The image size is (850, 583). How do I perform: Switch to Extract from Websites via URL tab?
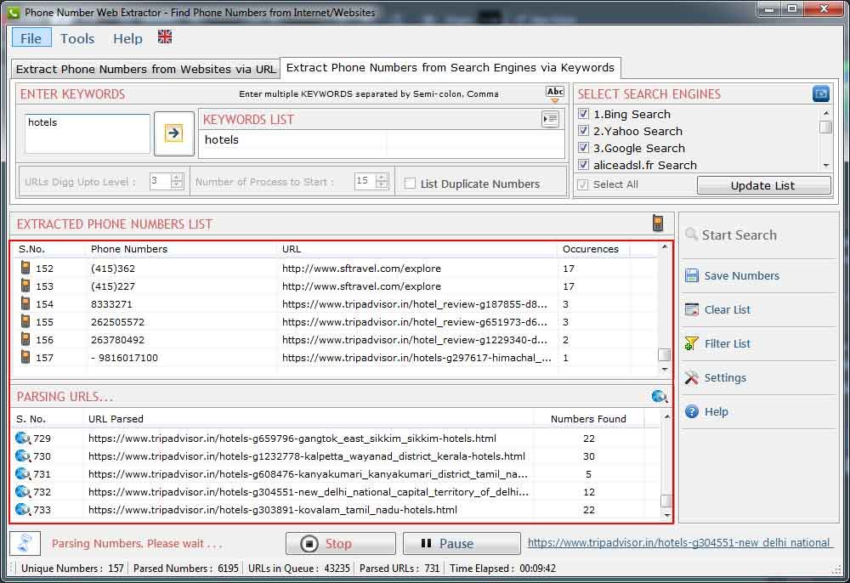click(x=145, y=69)
